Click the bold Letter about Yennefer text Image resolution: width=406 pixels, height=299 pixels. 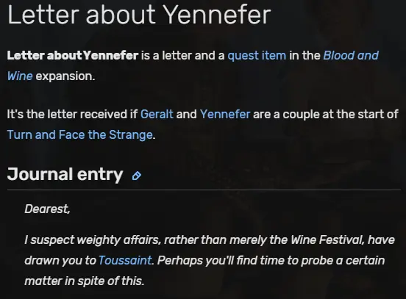(x=73, y=55)
